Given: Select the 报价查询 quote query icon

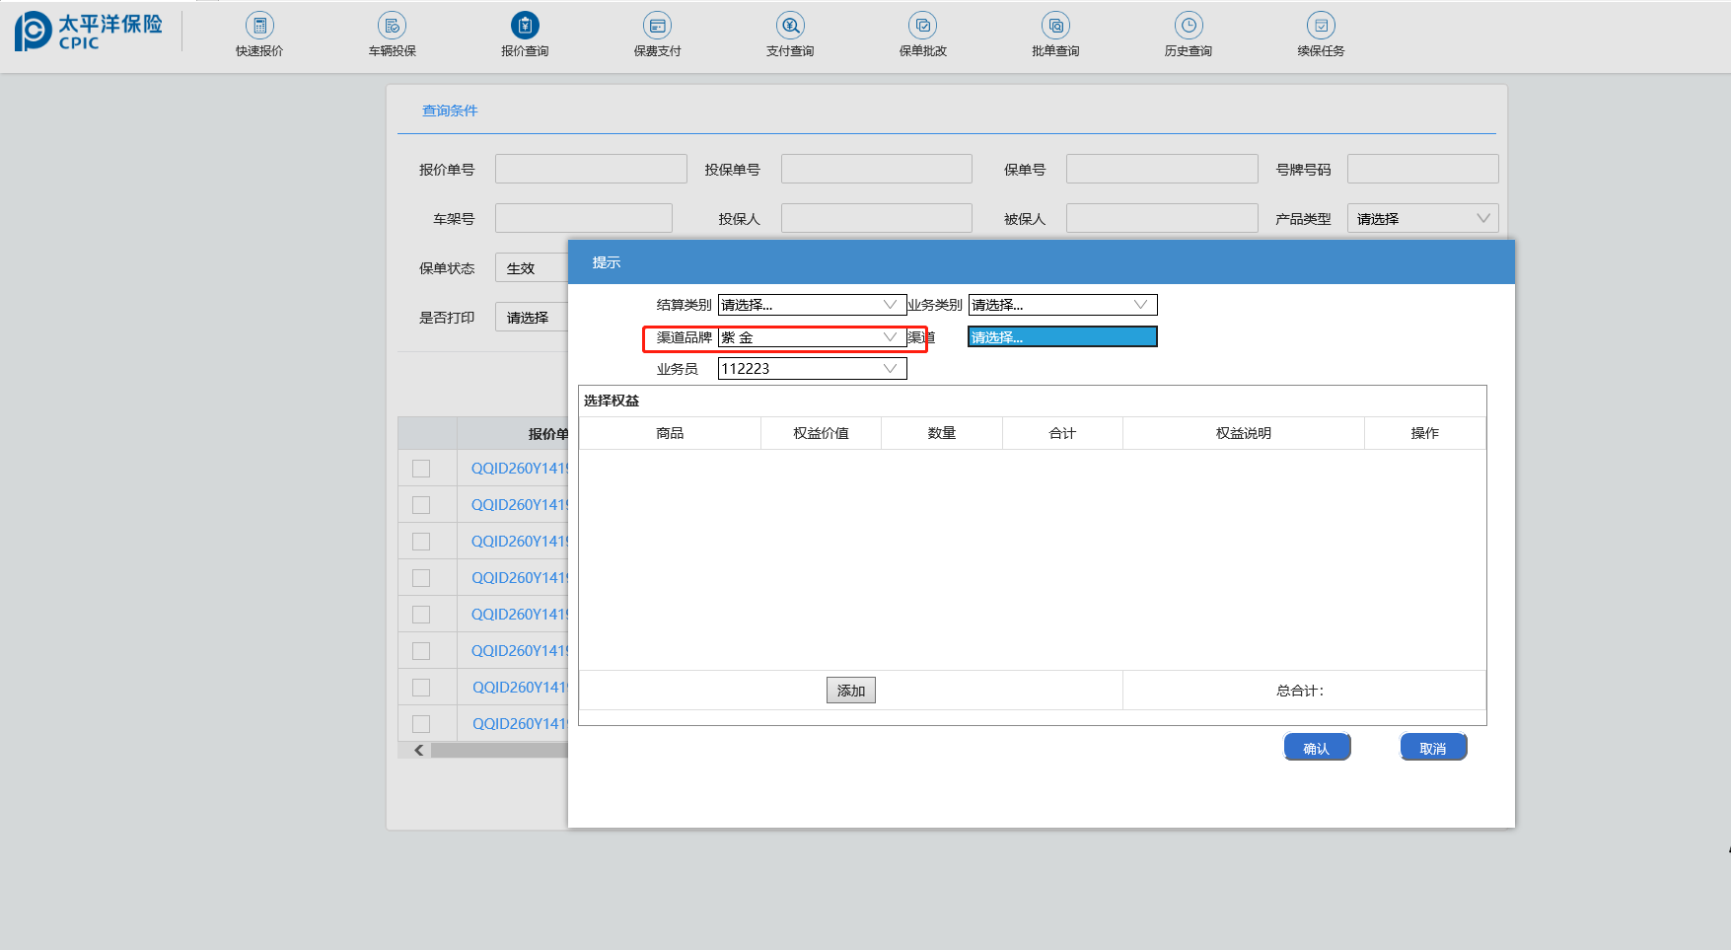Looking at the screenshot, I should (525, 27).
